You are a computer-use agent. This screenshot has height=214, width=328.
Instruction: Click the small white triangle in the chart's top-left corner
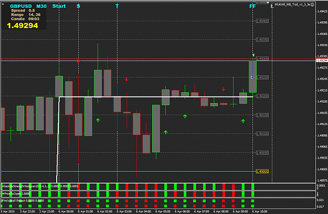3,4
